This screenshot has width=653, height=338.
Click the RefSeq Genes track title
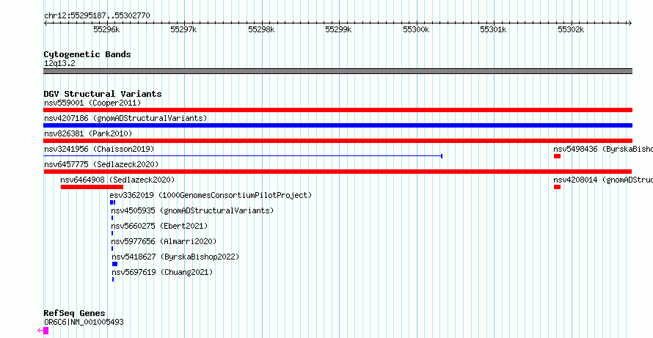pos(75,314)
